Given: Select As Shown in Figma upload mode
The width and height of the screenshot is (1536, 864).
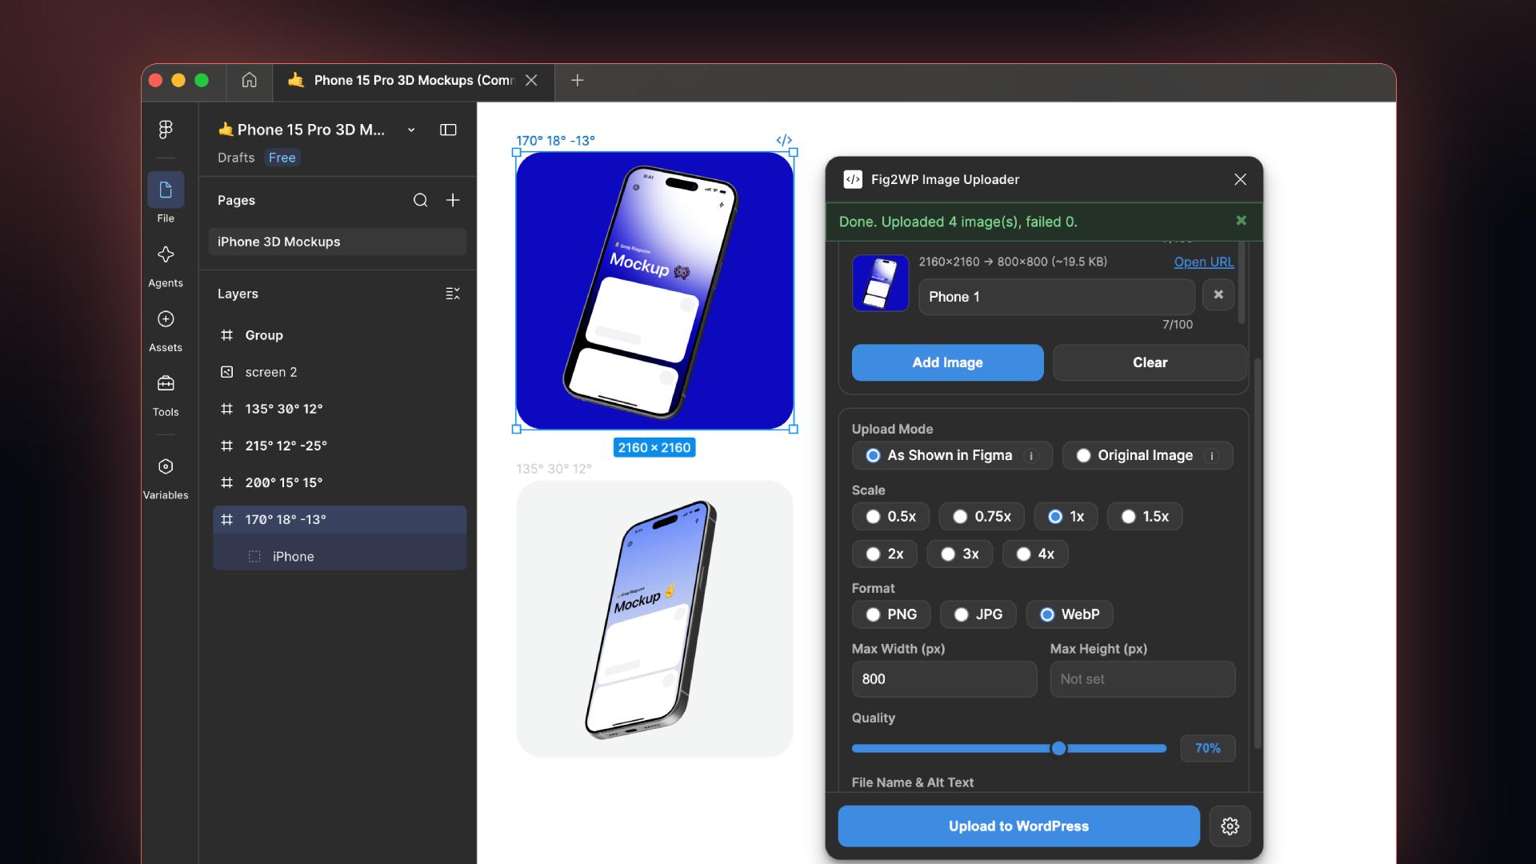Looking at the screenshot, I should click(x=952, y=455).
